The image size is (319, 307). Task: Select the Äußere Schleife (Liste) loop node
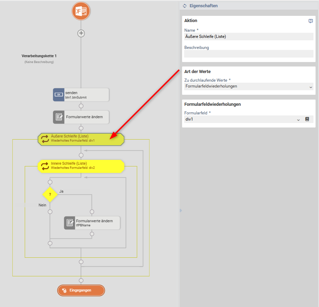pos(81,139)
